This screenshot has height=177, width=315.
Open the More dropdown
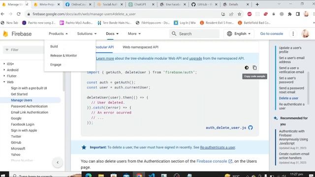click(134, 34)
